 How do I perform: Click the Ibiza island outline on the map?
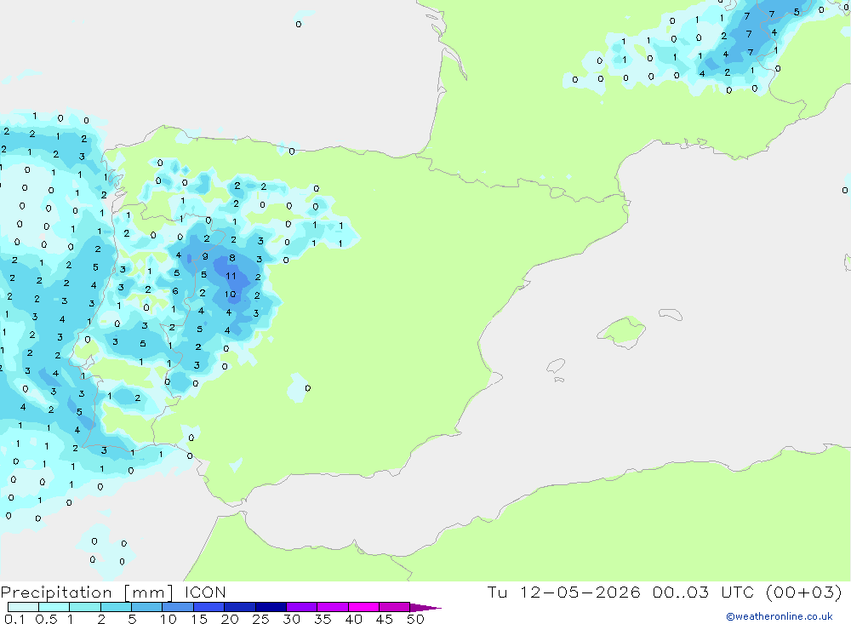556,366
